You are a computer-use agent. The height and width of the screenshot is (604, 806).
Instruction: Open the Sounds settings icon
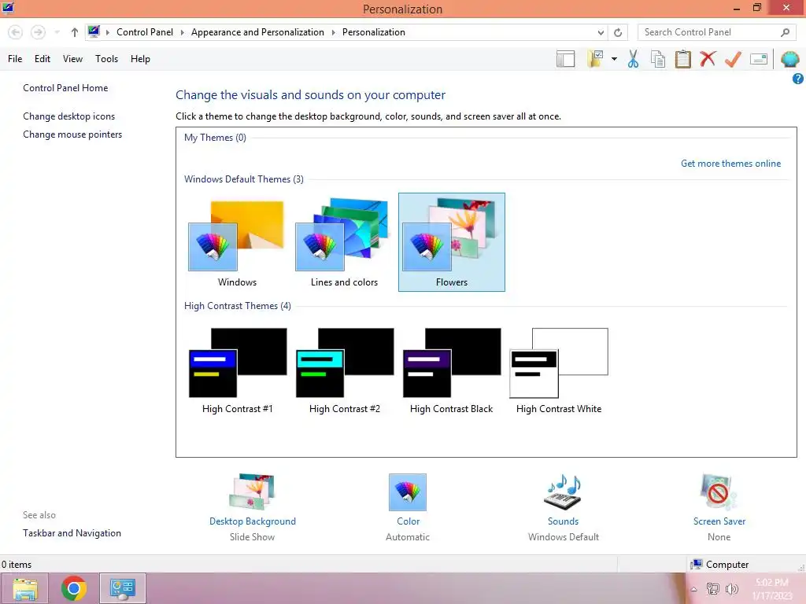coord(563,492)
